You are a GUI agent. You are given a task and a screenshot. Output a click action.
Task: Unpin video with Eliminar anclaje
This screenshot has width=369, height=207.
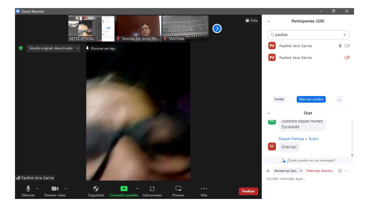(100, 48)
